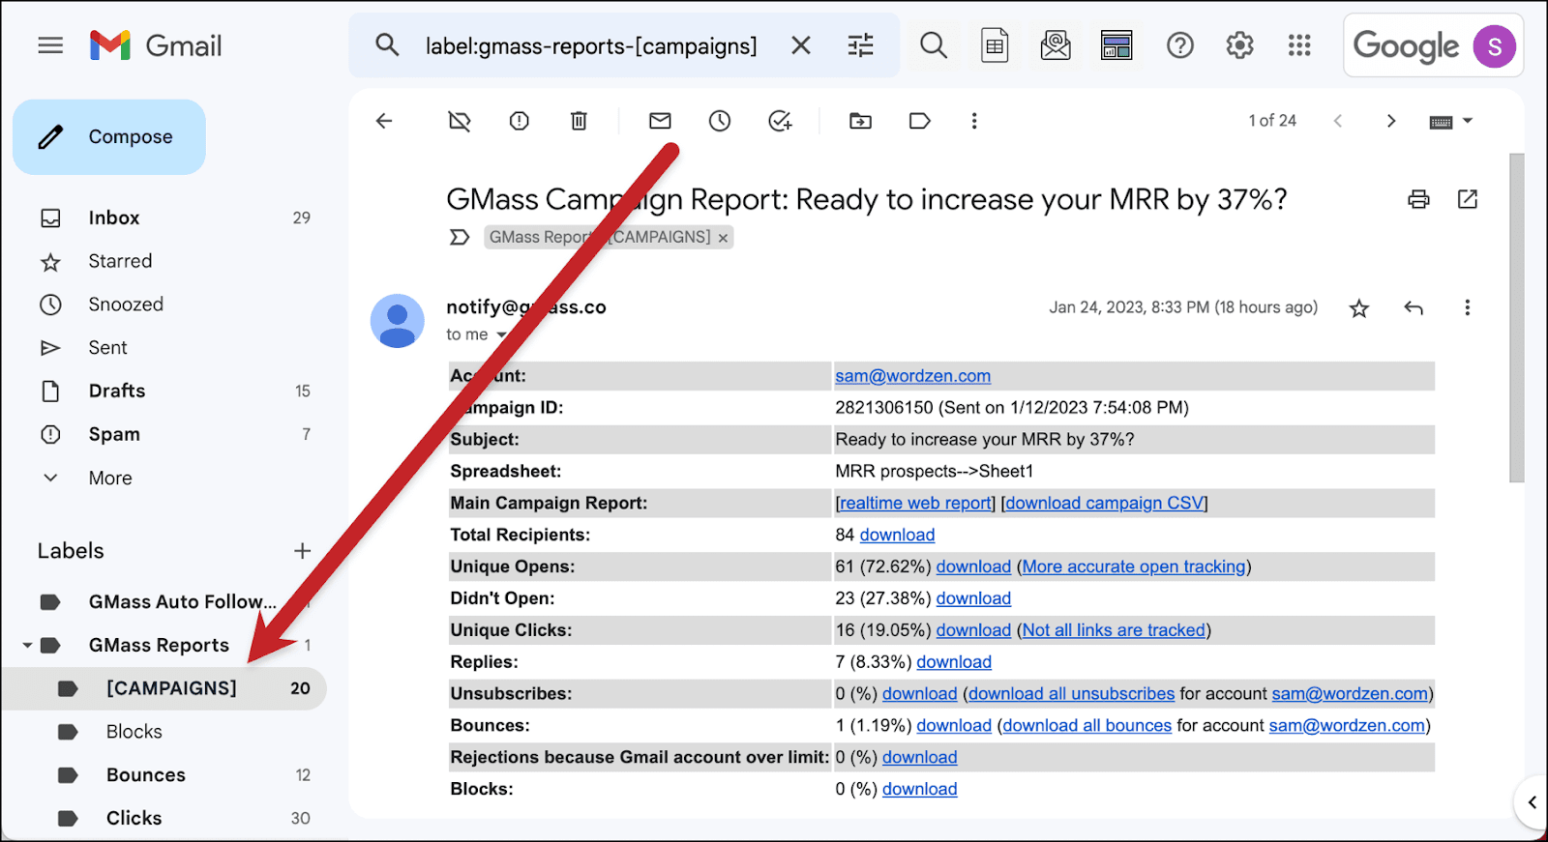Create a new label with plus icon
This screenshot has height=842, width=1548.
(x=302, y=551)
